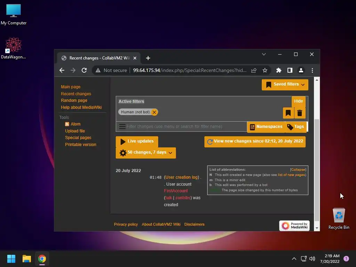Image resolution: width=356 pixels, height=267 pixels.
Task: Bookmark this page with the star icon
Action: pos(265,70)
